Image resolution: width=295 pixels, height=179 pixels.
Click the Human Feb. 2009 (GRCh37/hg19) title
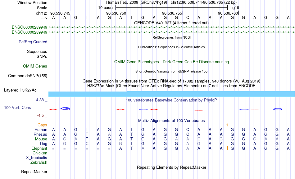137,2
